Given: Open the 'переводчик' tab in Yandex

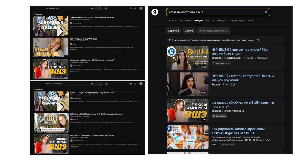Looking at the screenshot, I should [x=237, y=20].
